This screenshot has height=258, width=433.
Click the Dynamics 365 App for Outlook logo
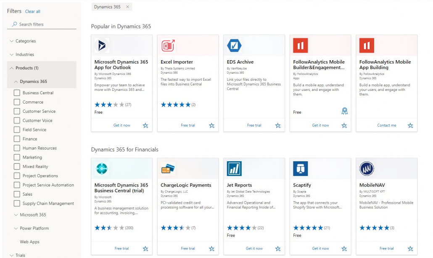coord(101,45)
